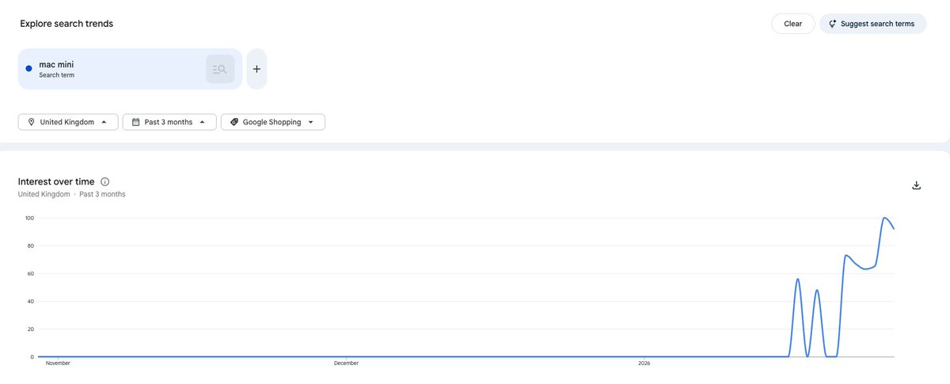Screen dimensions: 950x384
Task: Click the 2026 x-axis label
Action: [644, 363]
